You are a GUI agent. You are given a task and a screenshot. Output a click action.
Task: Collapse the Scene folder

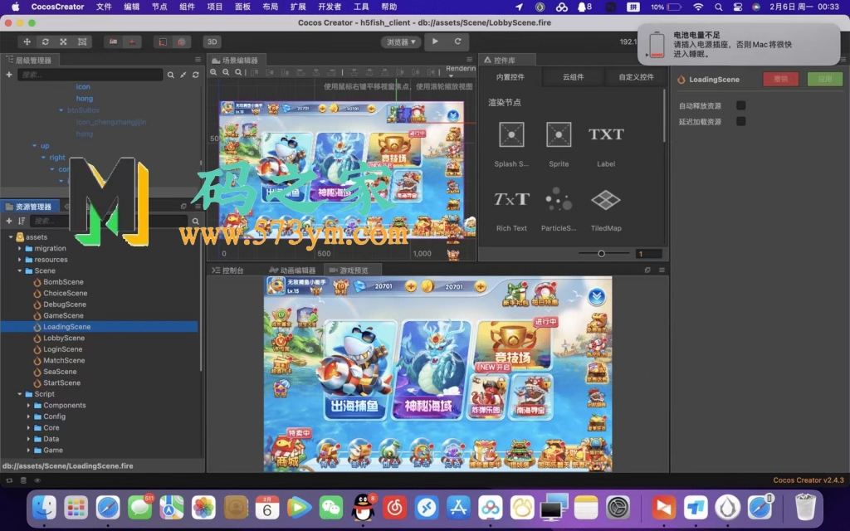20,271
